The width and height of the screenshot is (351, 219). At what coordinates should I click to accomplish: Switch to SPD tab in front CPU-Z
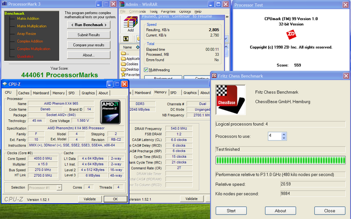[71, 93]
